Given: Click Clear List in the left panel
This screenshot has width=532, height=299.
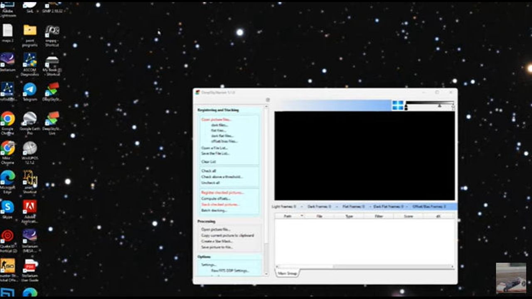Looking at the screenshot, I should (x=209, y=162).
